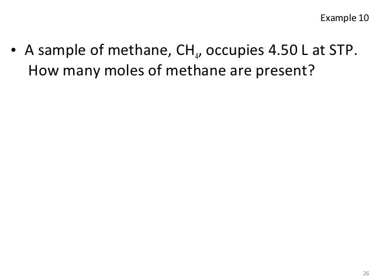The height and width of the screenshot is (280, 373).
Task: Click the word 'present?' ending the question
Action: click(x=285, y=71)
